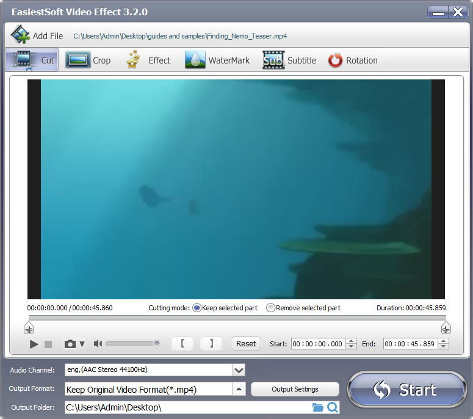
Task: Increase the Start time value
Action: [x=351, y=341]
